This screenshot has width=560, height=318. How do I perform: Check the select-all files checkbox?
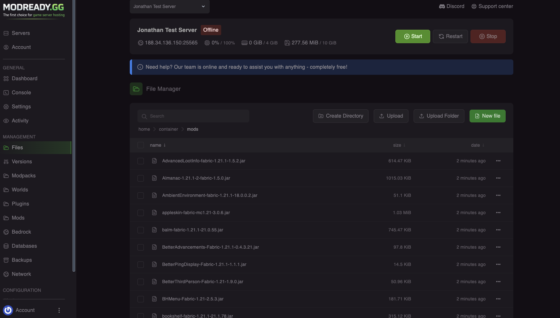pos(141,145)
